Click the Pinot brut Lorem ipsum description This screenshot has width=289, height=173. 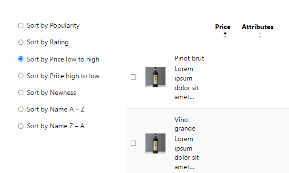[x=186, y=83]
